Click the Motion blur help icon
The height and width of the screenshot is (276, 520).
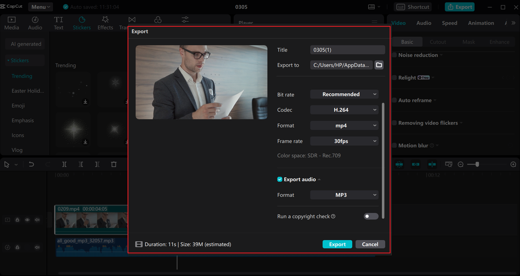point(432,145)
